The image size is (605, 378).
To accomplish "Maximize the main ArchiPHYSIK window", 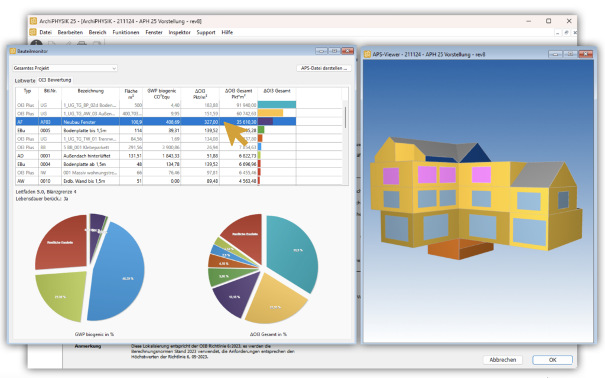I will pyautogui.click(x=549, y=21).
